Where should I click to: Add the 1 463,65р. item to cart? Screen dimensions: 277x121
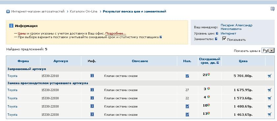269,114
